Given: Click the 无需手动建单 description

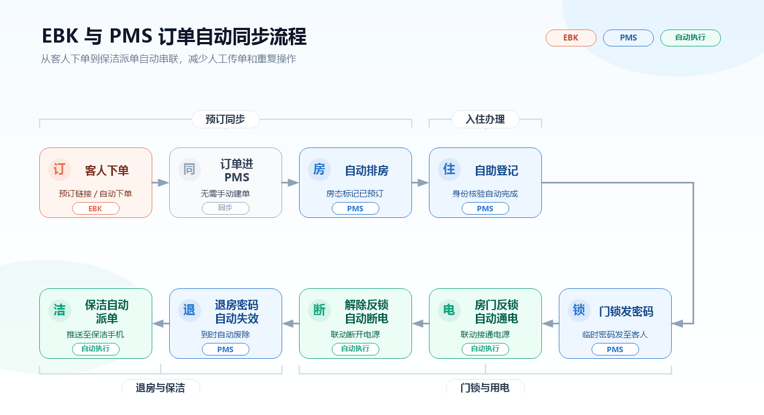Looking at the screenshot, I should coord(225,193).
